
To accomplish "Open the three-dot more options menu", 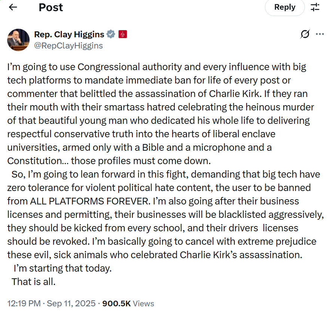I will pyautogui.click(x=320, y=34).
